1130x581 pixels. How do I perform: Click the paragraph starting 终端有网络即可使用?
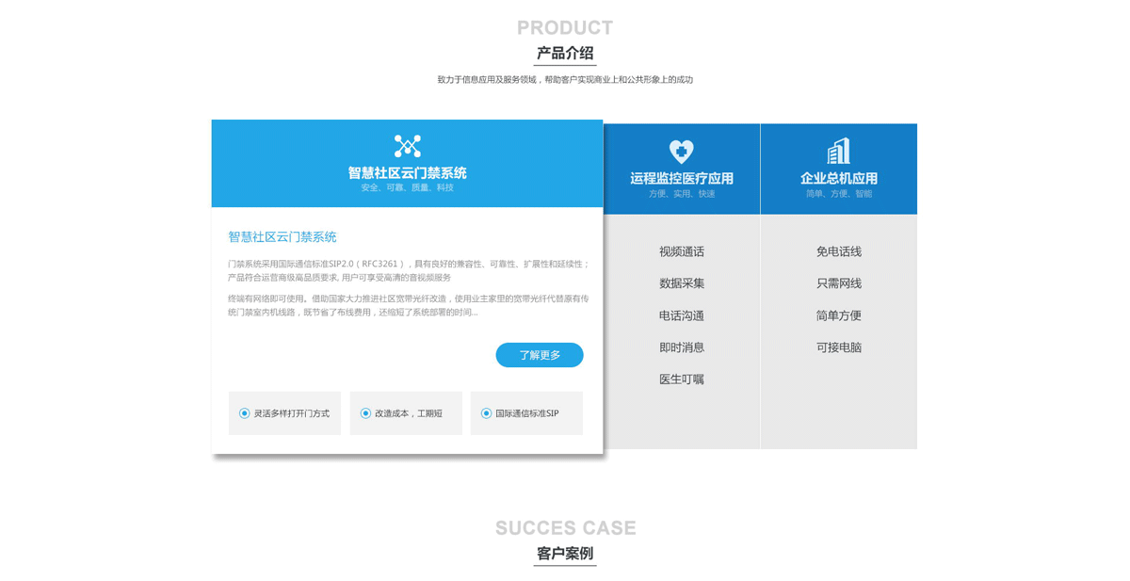click(409, 305)
